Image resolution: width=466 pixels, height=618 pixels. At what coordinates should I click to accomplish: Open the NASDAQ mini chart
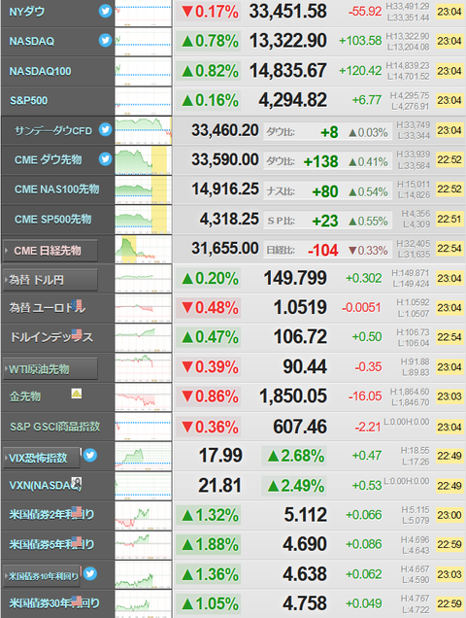click(144, 42)
